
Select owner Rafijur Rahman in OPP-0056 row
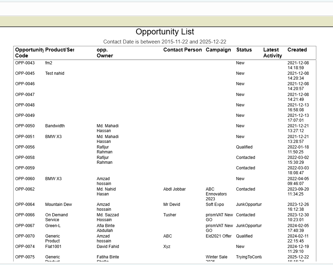(104, 150)
